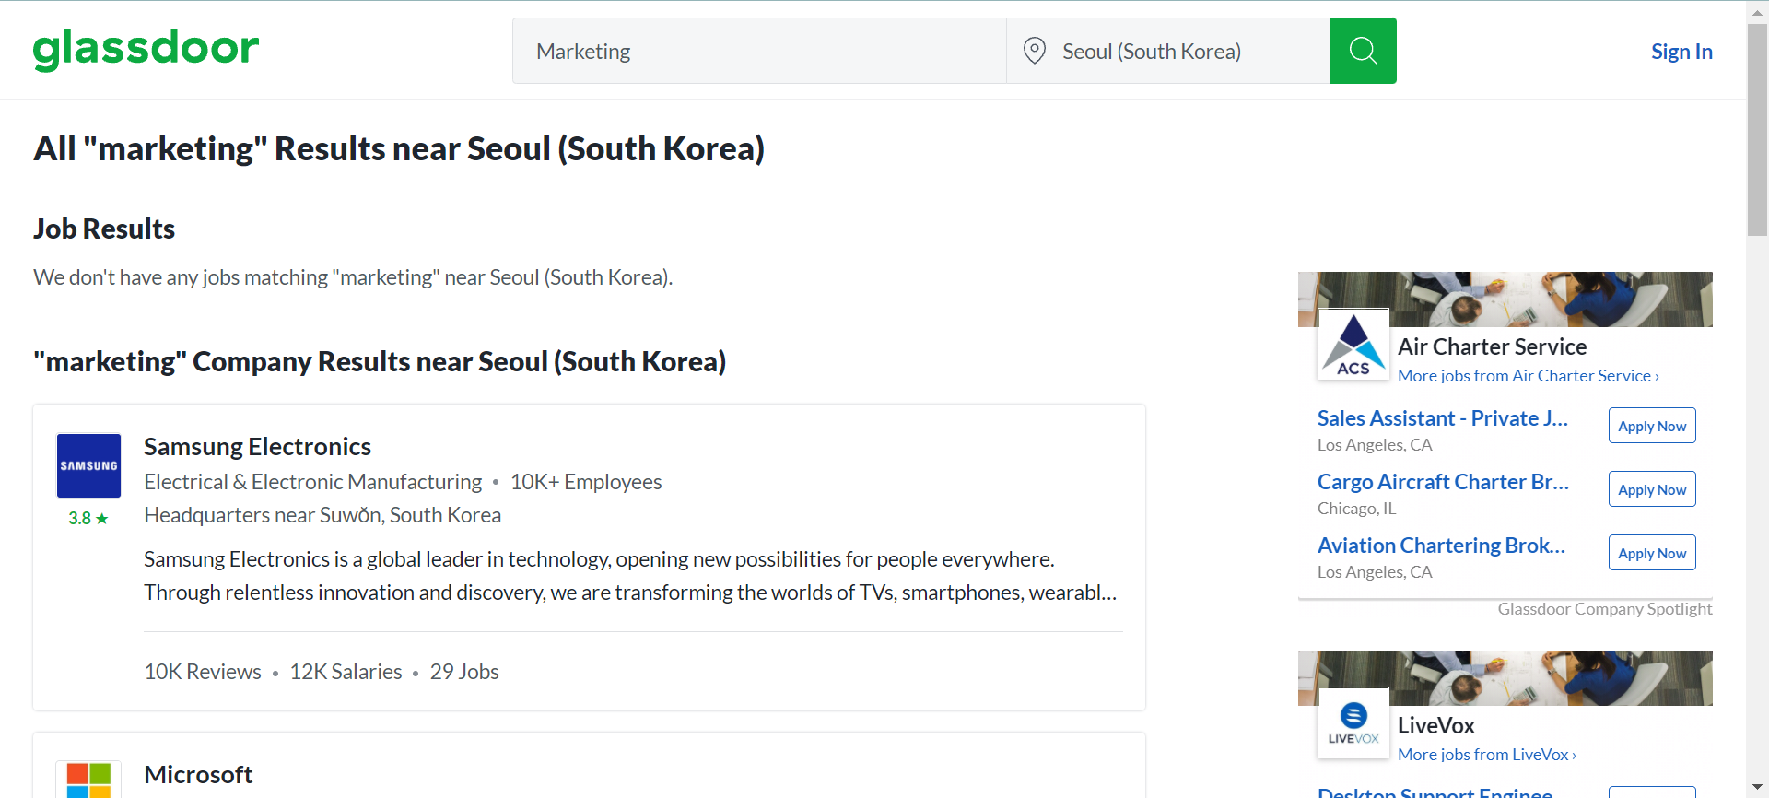The height and width of the screenshot is (798, 1769).
Task: Open the Microsoft company result
Action: coord(198,775)
